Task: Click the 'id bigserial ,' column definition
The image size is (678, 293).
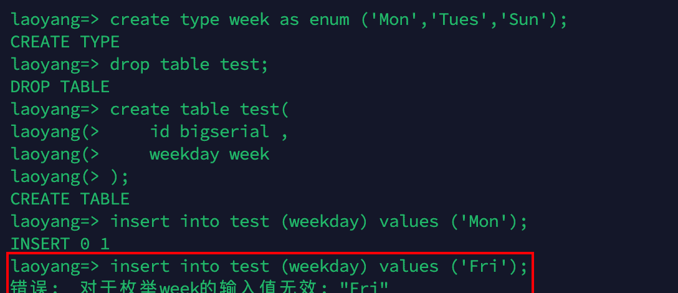Action: [219, 132]
